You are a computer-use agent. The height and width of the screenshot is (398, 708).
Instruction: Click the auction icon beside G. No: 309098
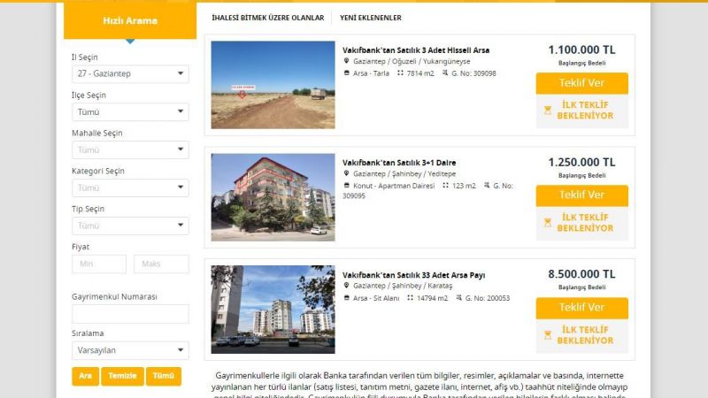pyautogui.click(x=445, y=73)
